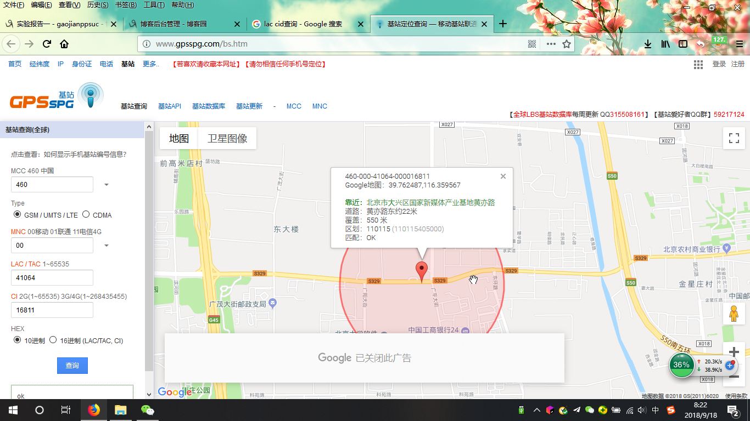Select 10进制 decimal HEX option

(x=17, y=340)
